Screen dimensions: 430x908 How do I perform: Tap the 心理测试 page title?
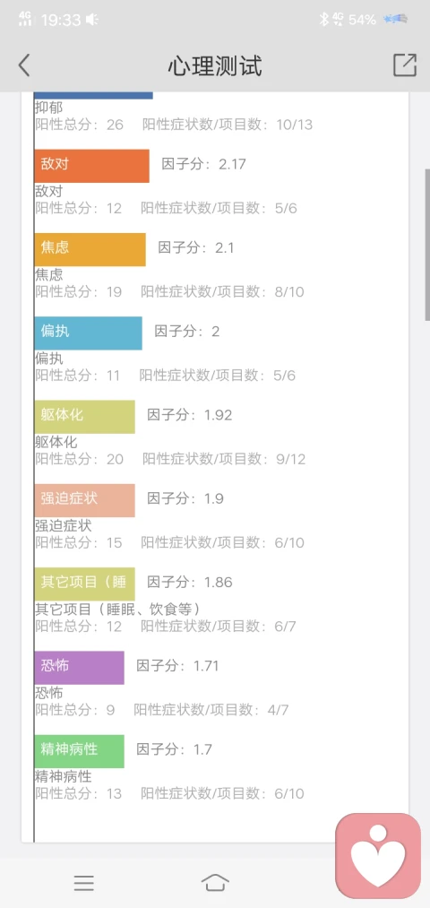click(215, 66)
